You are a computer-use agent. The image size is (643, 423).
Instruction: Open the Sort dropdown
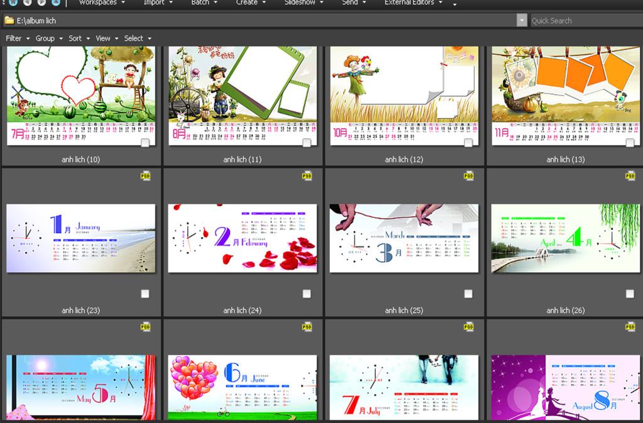pyautogui.click(x=79, y=38)
